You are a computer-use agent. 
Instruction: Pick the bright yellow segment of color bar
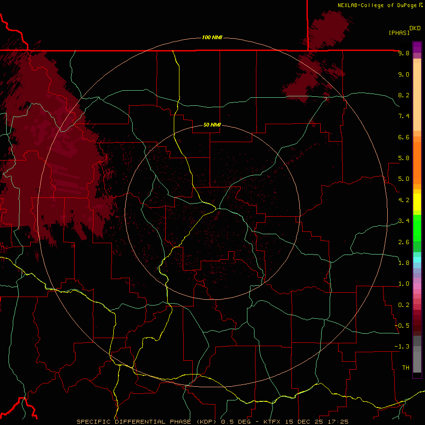click(x=417, y=202)
